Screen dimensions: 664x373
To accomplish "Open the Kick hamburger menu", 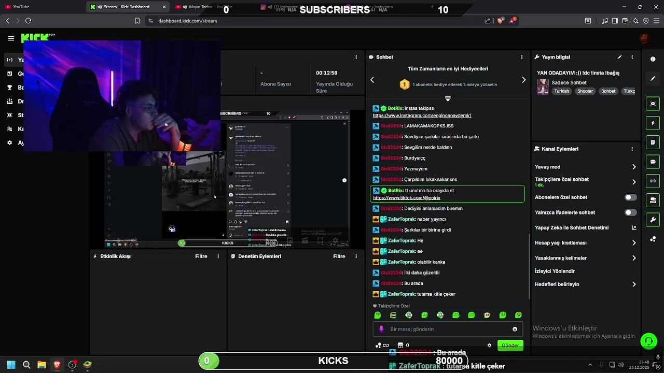I will coord(11,38).
